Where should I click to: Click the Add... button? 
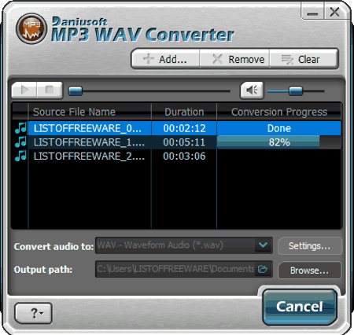(166, 59)
